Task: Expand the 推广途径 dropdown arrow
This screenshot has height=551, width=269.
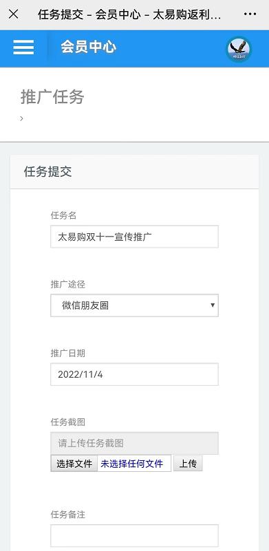Action: pos(213,305)
